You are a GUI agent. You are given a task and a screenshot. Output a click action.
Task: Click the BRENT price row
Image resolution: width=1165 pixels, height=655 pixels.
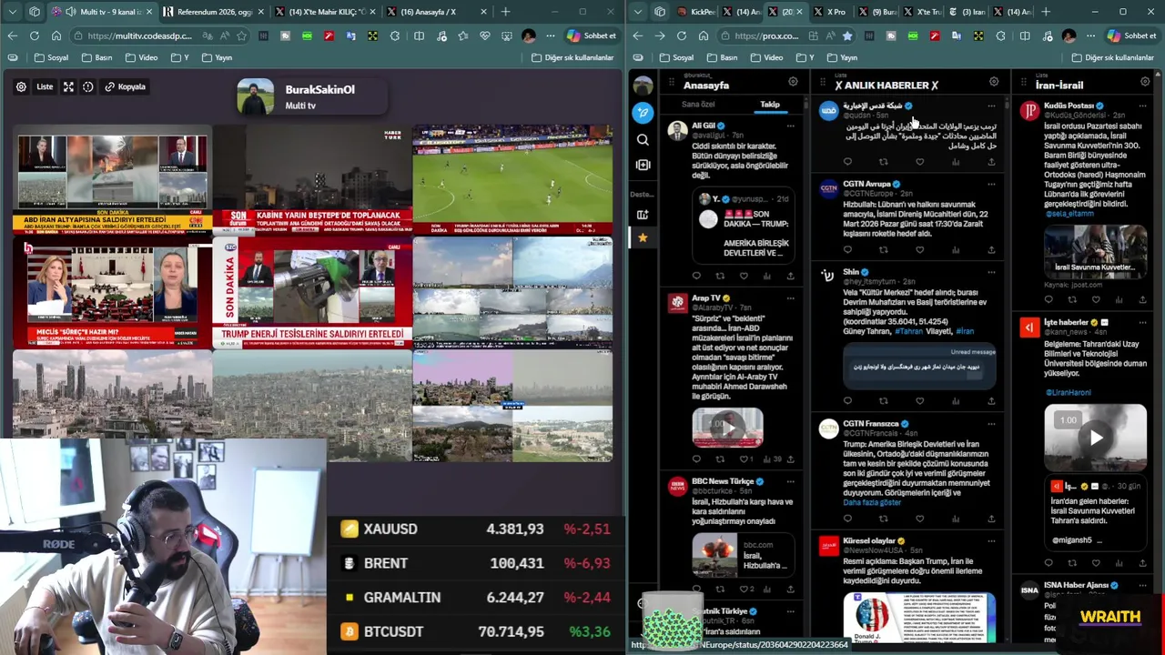475,563
